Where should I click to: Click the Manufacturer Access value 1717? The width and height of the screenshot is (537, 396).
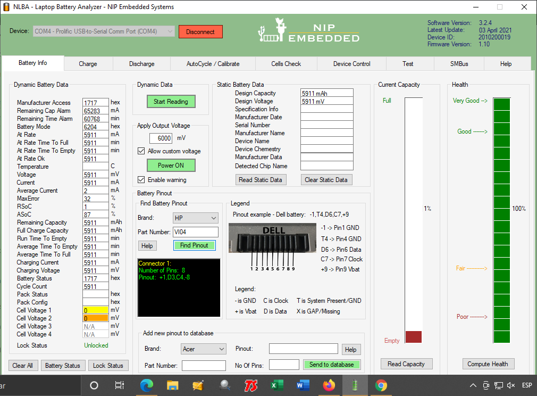[96, 103]
